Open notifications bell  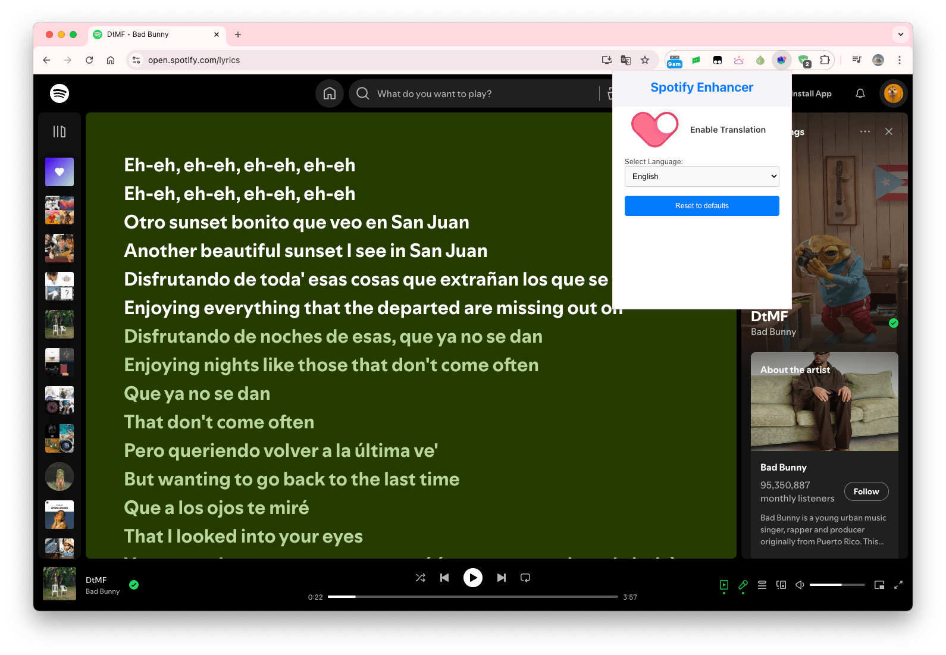[860, 93]
